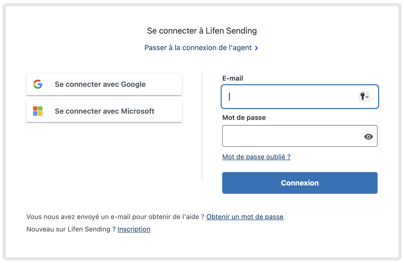Image resolution: width=404 pixels, height=263 pixels.
Task: Click the yellow square in Microsoft logo
Action: 40,113
